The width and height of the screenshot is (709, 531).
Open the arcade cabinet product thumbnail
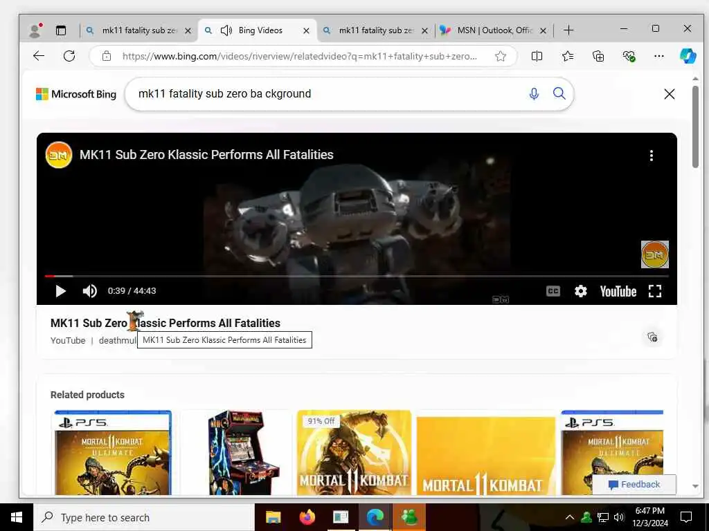tap(244, 453)
